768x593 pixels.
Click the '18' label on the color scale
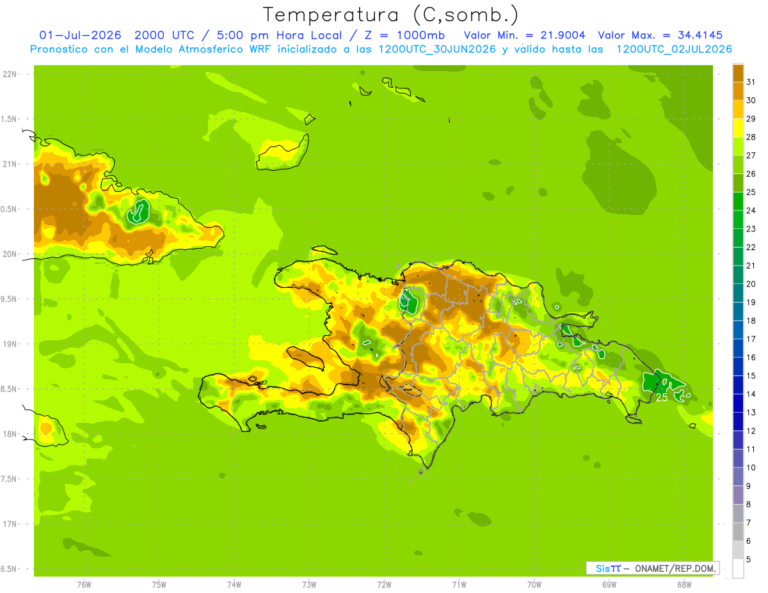(x=751, y=320)
